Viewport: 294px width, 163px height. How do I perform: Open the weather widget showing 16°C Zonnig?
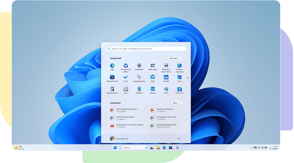point(19,148)
